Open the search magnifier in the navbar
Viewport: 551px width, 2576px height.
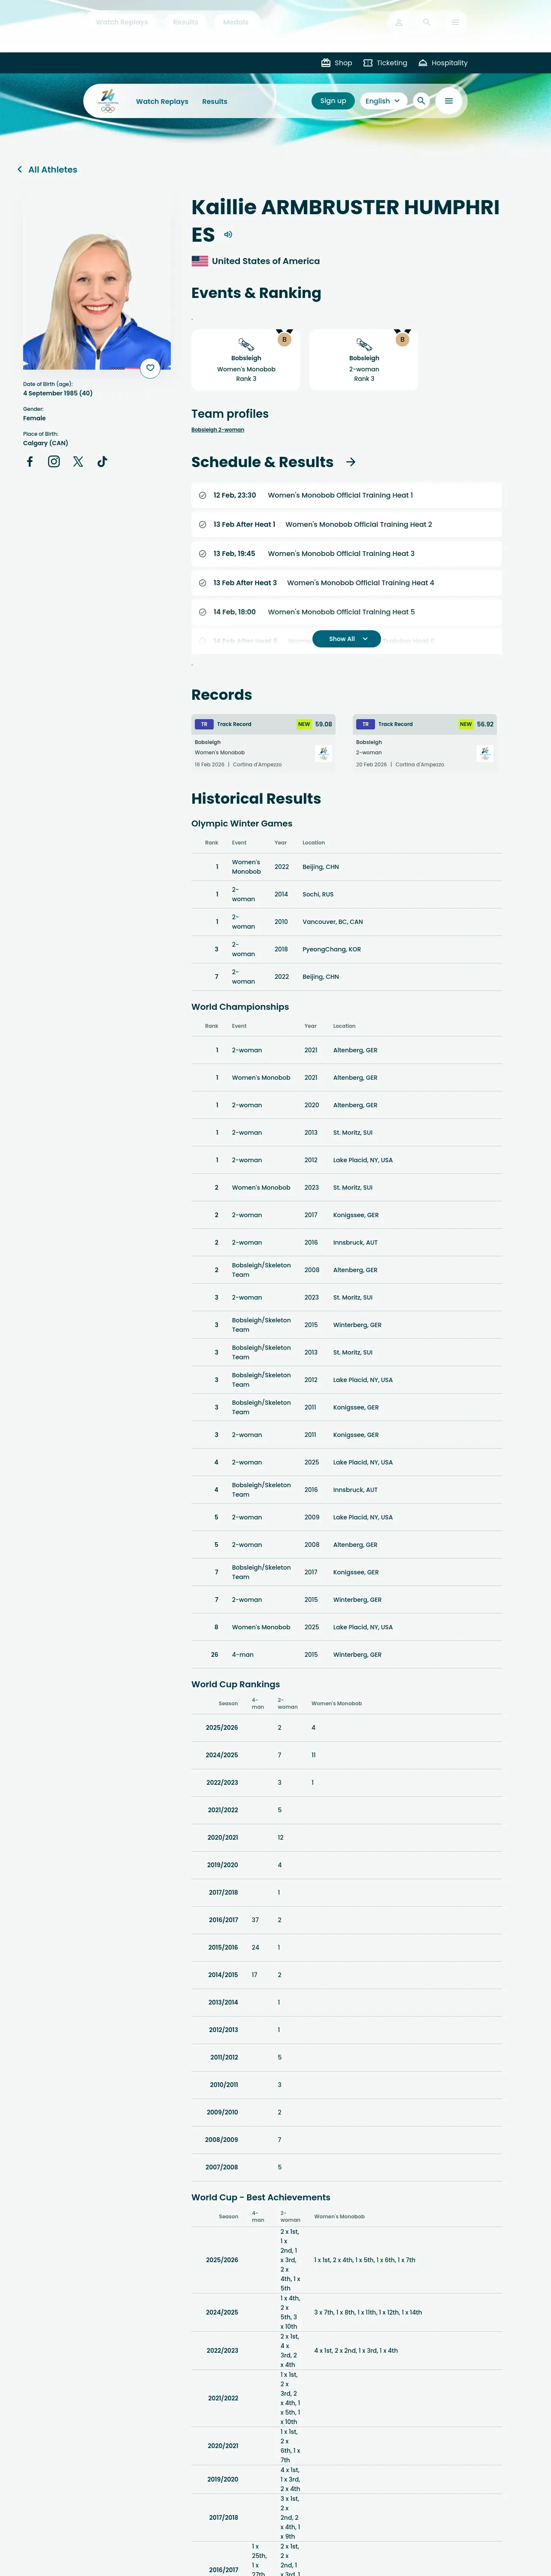pyautogui.click(x=421, y=101)
